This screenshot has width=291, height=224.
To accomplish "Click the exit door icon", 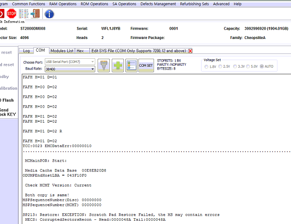I will point(35,14).
